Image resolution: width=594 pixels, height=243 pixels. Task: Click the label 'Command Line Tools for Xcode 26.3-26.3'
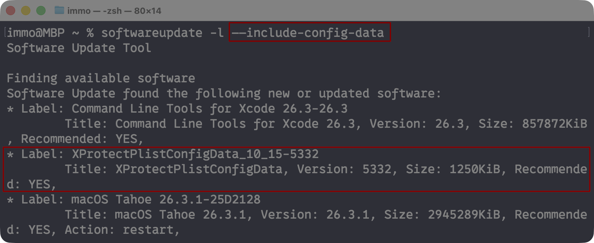(209, 109)
